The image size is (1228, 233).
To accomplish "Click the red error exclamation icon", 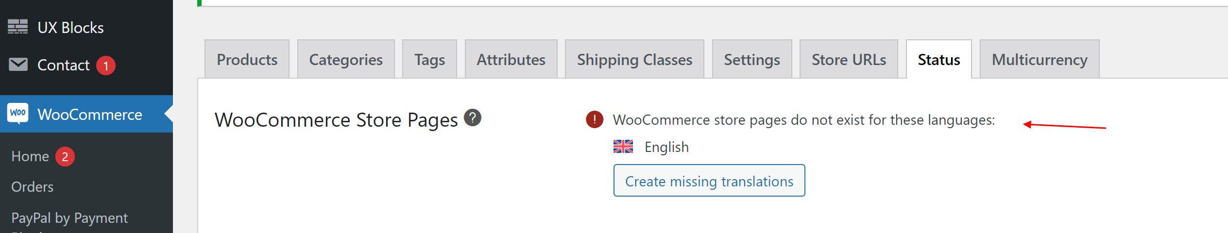I will tap(595, 119).
